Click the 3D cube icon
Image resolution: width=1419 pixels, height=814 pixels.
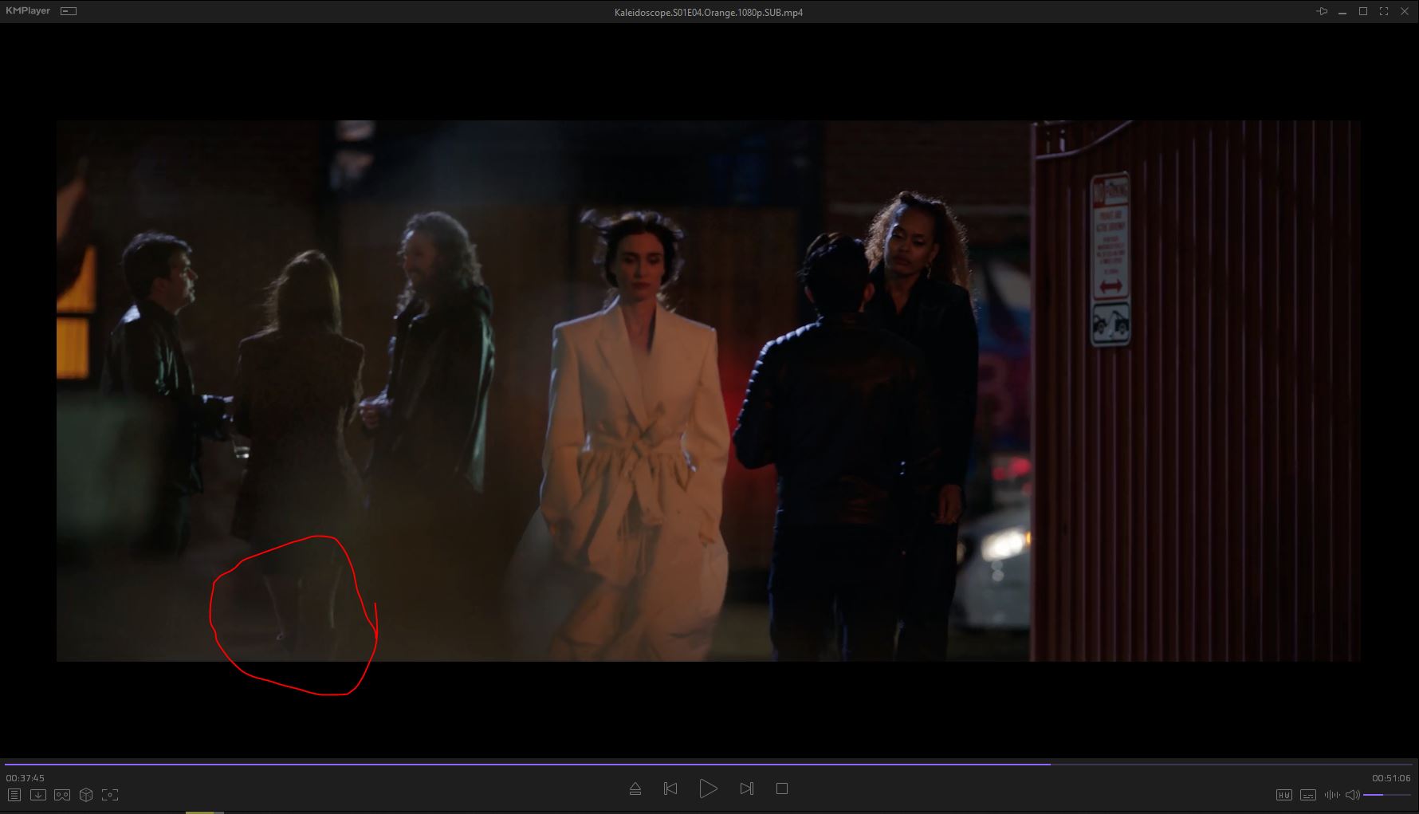point(86,795)
